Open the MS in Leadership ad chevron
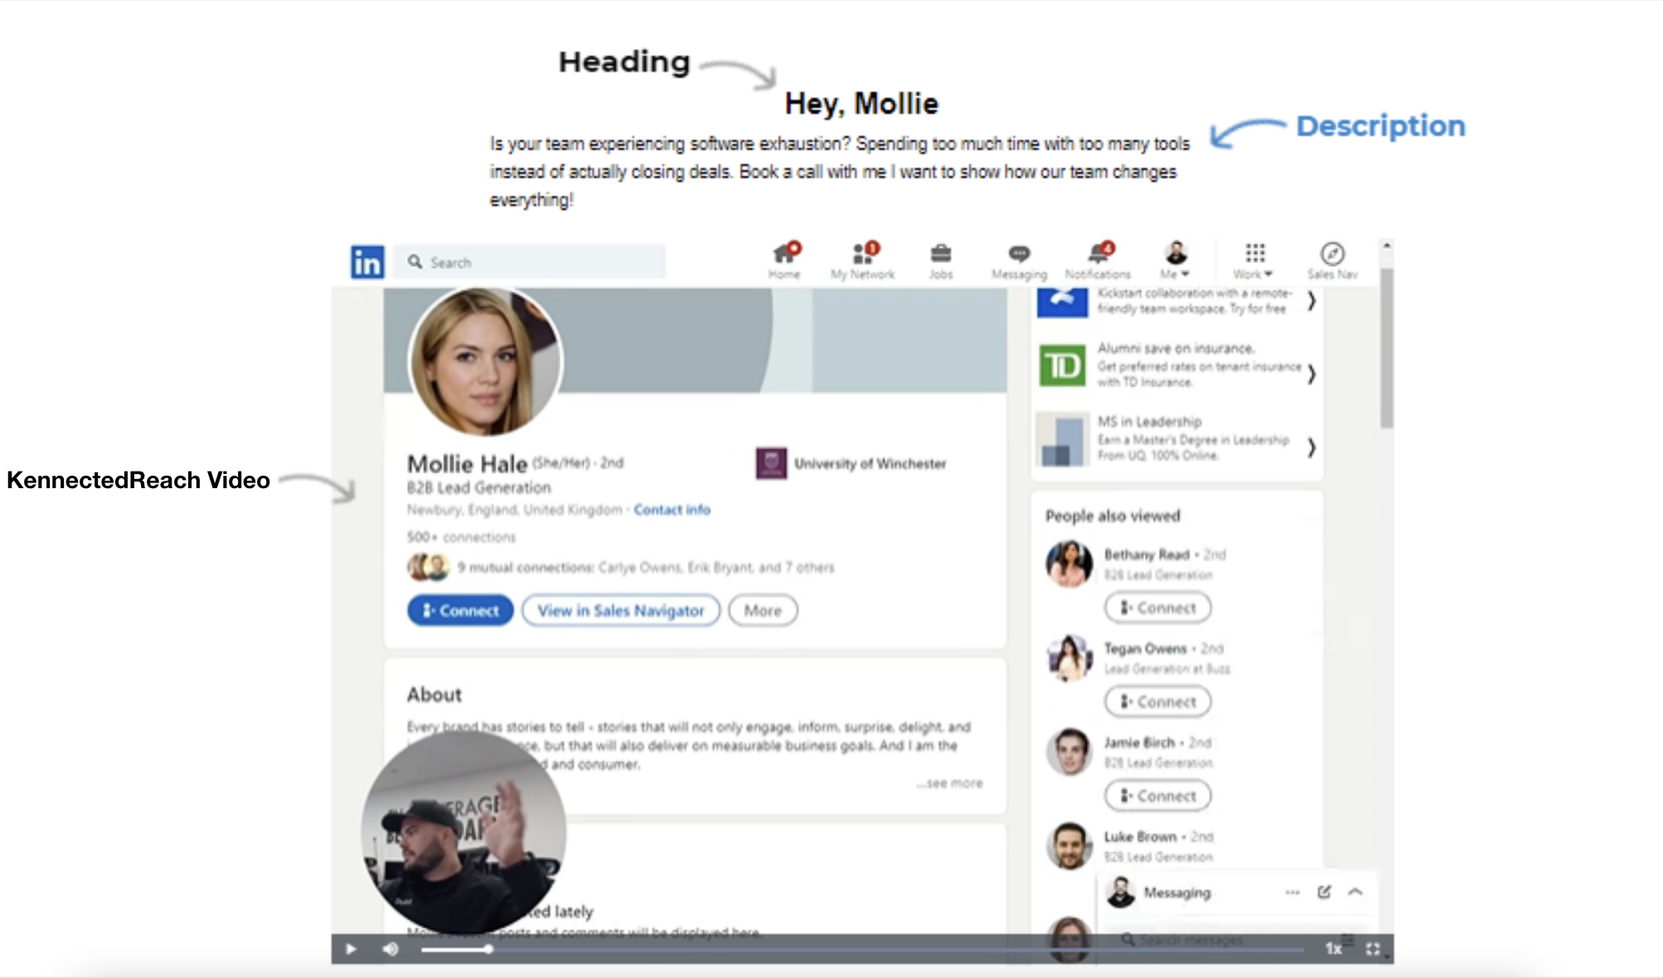 [1311, 448]
